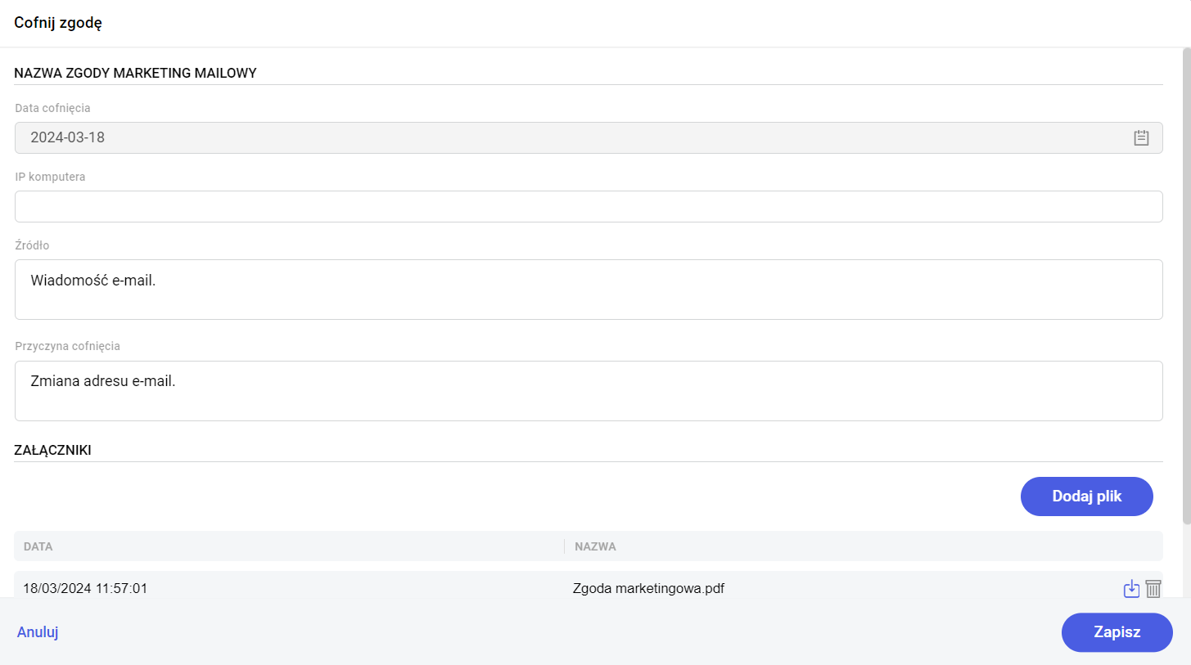Click into the Źródło text area
Image resolution: width=1191 pixels, height=665 pixels.
(589, 290)
